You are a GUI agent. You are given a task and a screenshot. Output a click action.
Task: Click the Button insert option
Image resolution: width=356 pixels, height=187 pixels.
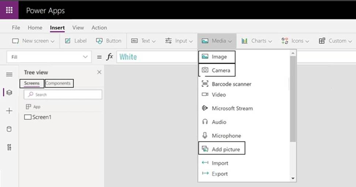coord(109,41)
